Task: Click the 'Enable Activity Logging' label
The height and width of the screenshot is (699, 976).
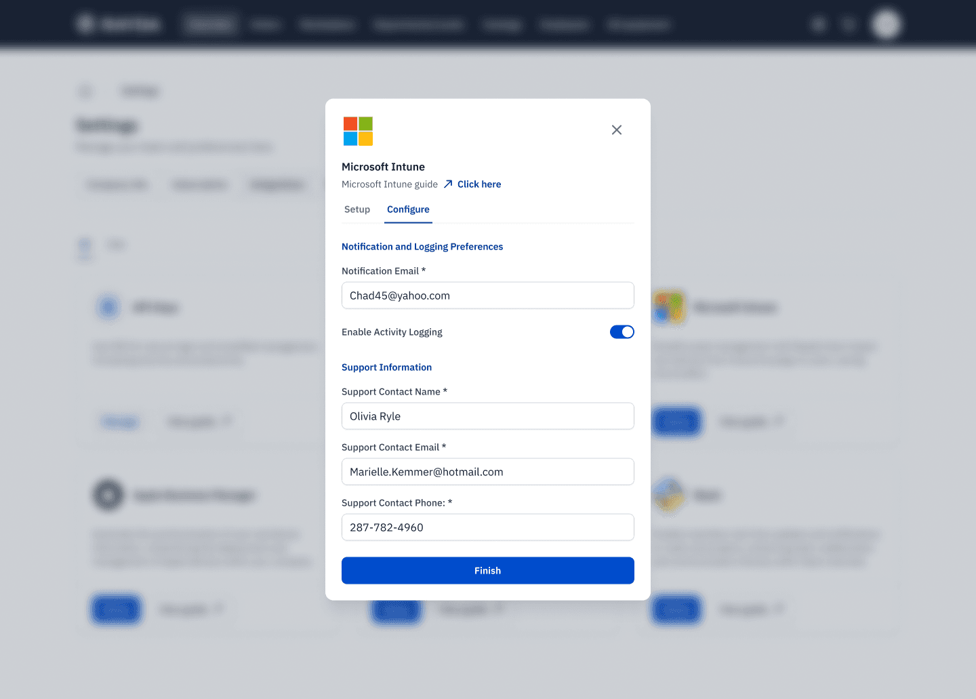Action: pos(392,332)
